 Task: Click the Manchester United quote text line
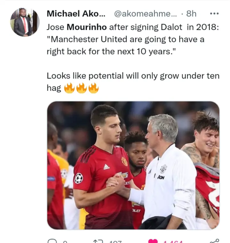pos(126,39)
